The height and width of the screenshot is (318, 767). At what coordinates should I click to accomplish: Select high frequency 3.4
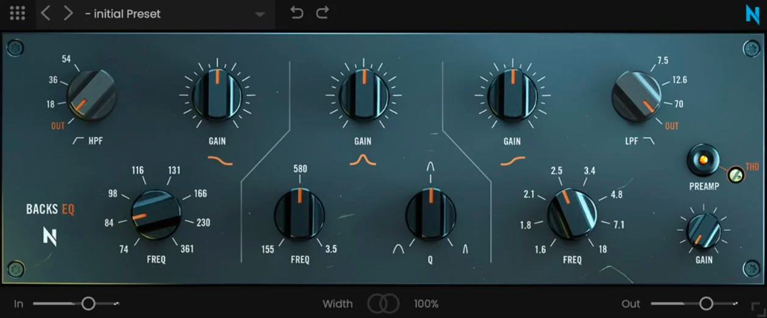[x=589, y=171]
